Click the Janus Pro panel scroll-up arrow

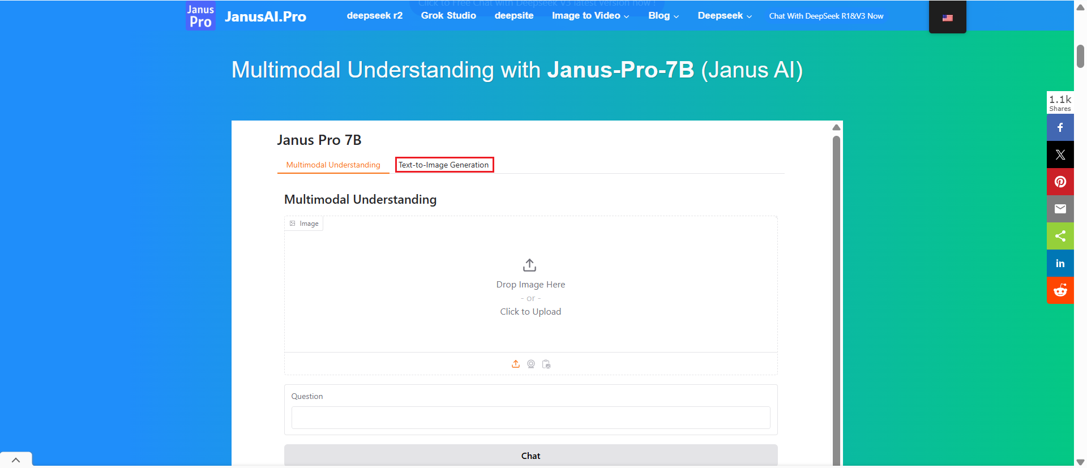836,127
